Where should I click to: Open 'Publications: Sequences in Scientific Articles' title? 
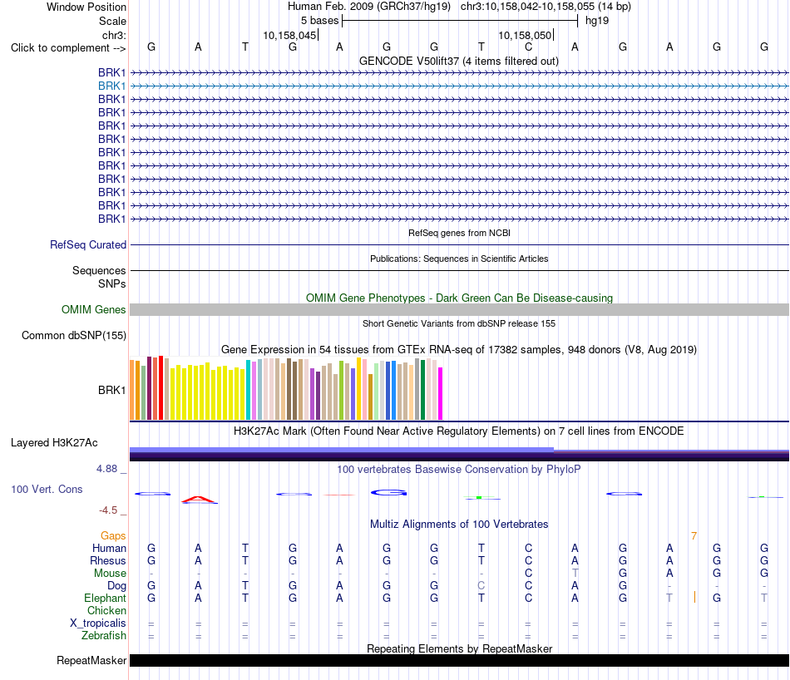tap(459, 259)
